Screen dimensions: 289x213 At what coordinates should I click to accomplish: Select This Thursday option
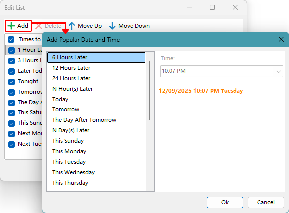[x=96, y=183]
